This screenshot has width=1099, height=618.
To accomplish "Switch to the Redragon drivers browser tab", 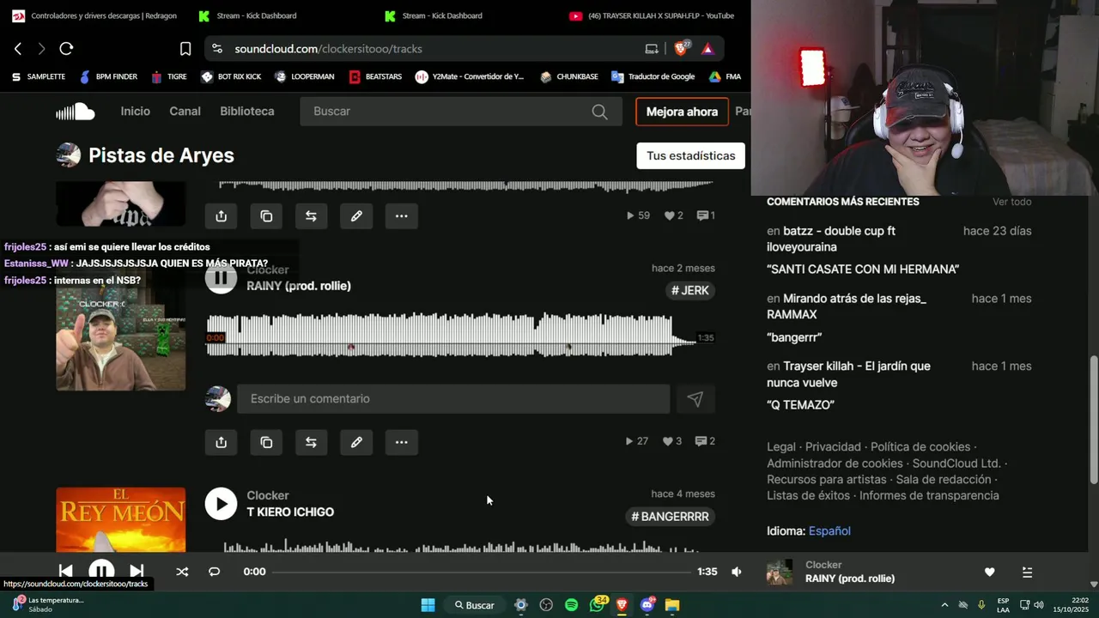I will coord(94,15).
